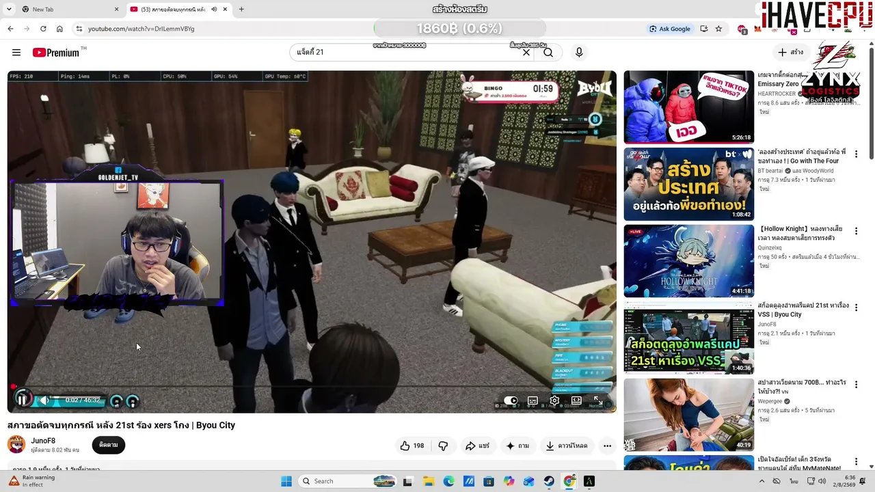Screen dimensions: 875x492
Task: Toggle the autoplay switch in the player
Action: [511, 400]
